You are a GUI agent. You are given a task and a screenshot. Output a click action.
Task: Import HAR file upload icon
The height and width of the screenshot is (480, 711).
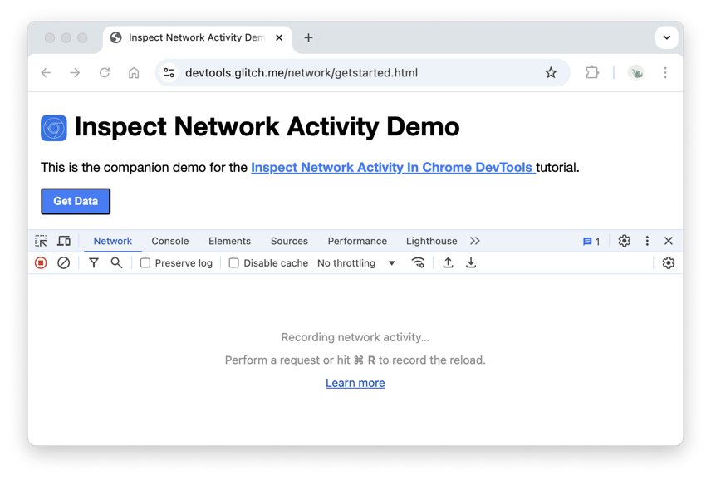[448, 263]
